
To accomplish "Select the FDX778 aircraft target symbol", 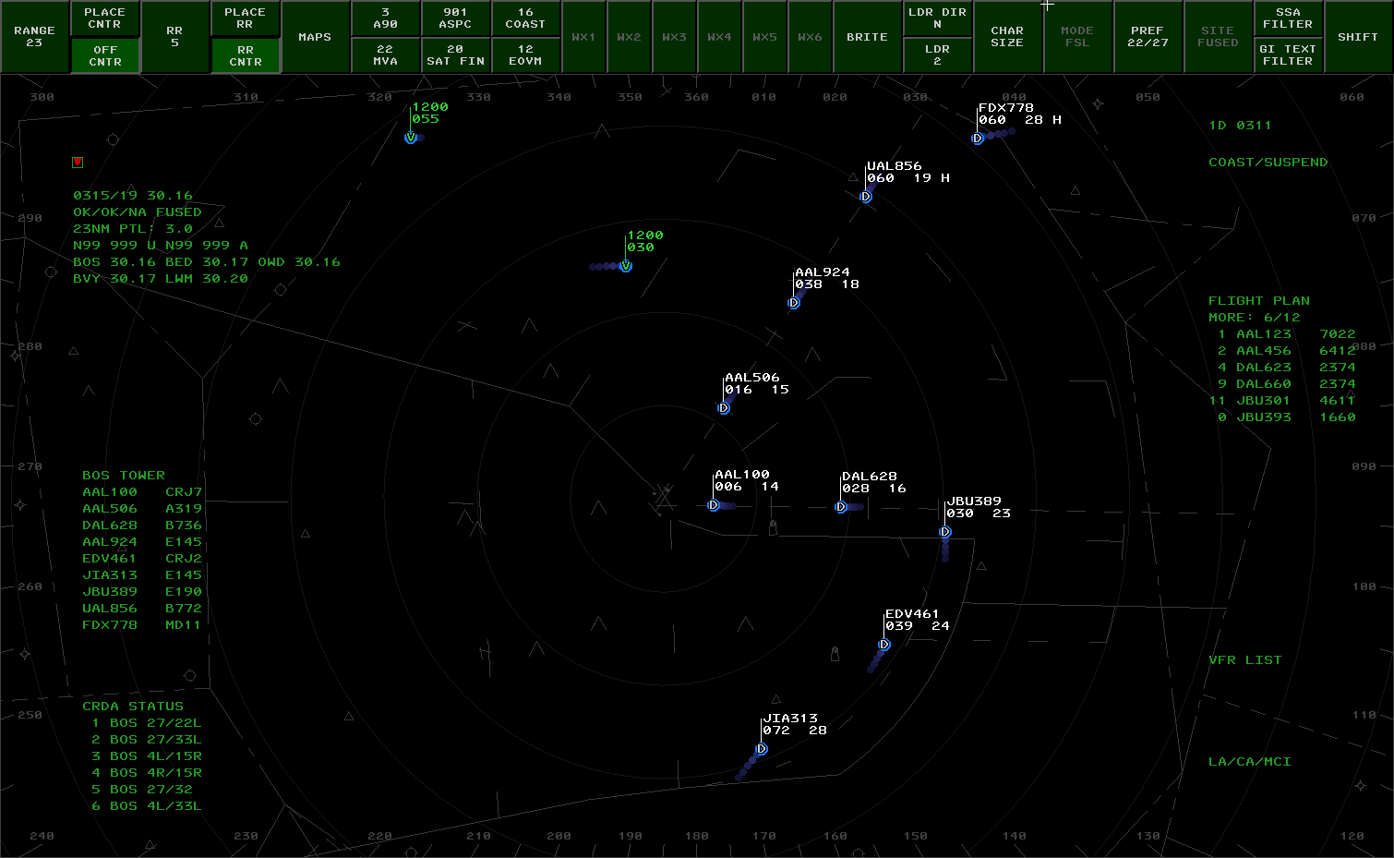I will point(978,139).
